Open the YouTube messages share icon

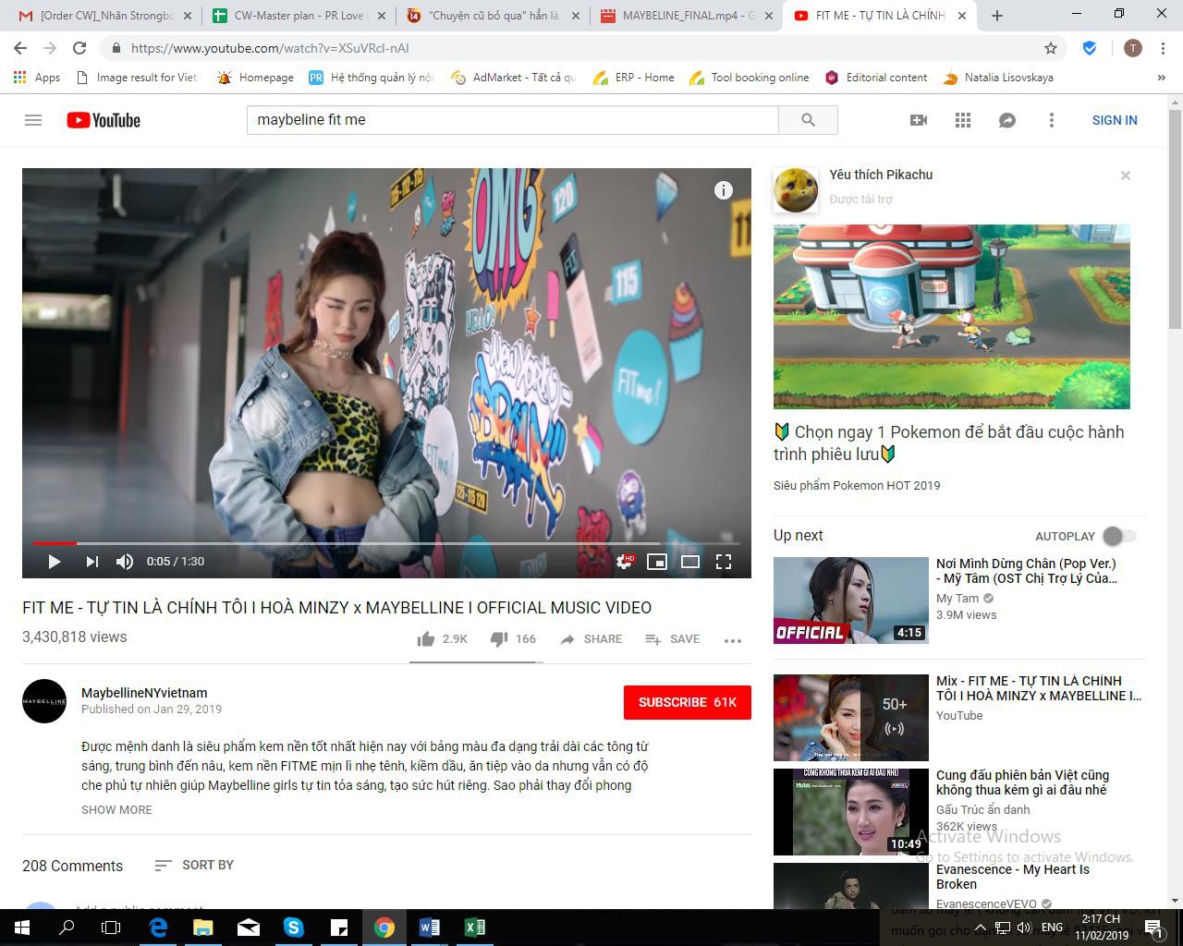pyautogui.click(x=1007, y=120)
